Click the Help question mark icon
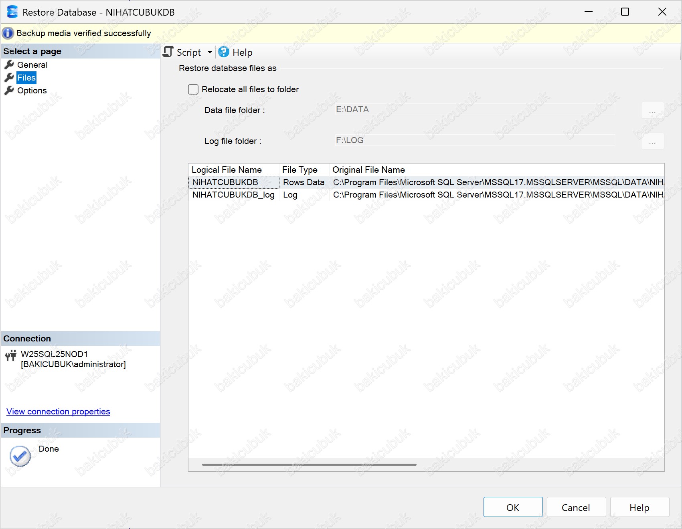This screenshot has height=529, width=682. [x=224, y=52]
